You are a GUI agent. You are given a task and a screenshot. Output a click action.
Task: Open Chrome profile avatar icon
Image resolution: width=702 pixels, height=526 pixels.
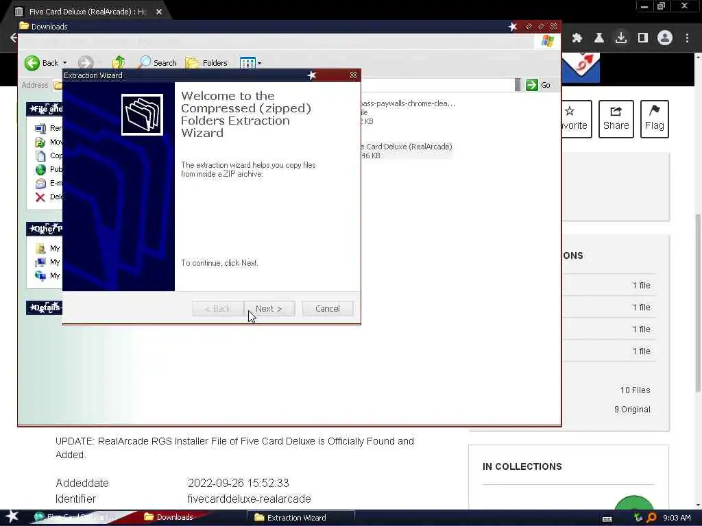(x=665, y=38)
